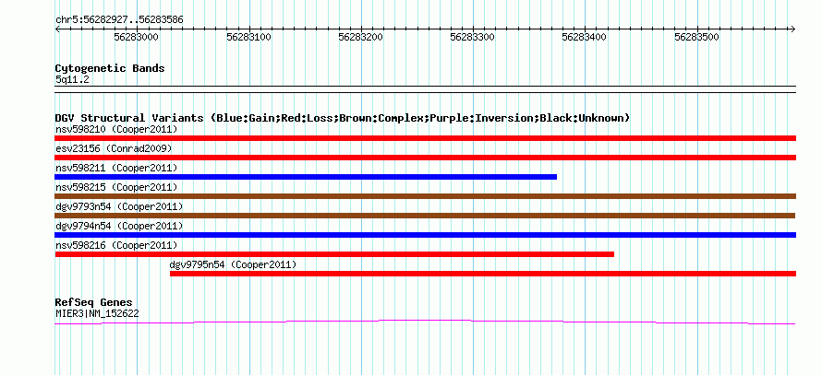The height and width of the screenshot is (375, 822).
Task: Click the 56283500 ruler position
Action: tap(696, 37)
